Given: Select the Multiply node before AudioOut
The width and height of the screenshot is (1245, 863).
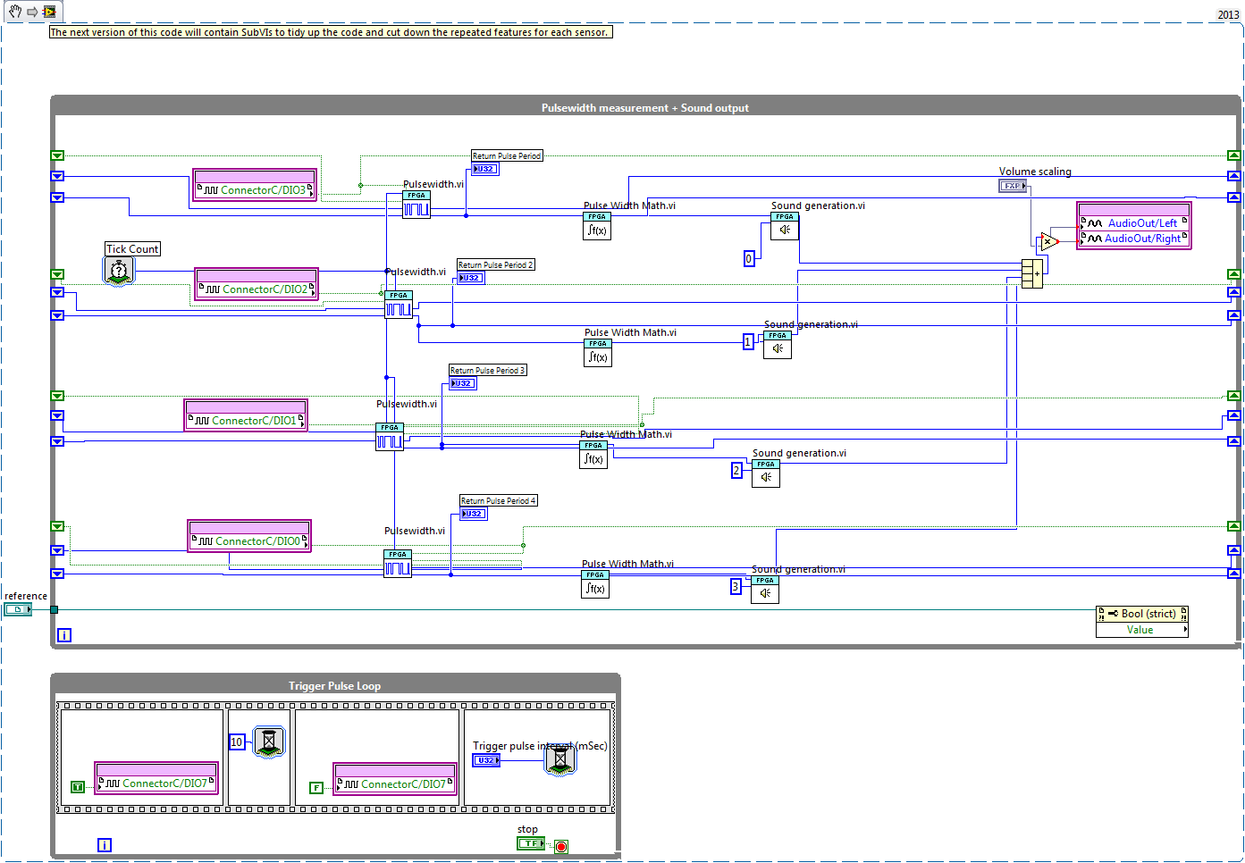Looking at the screenshot, I should coord(1048,241).
